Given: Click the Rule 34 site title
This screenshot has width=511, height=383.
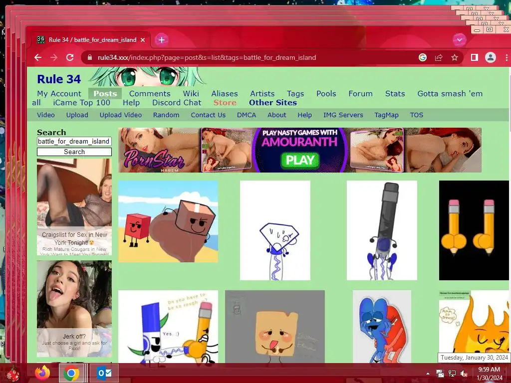Looking at the screenshot, I should [x=59, y=79].
